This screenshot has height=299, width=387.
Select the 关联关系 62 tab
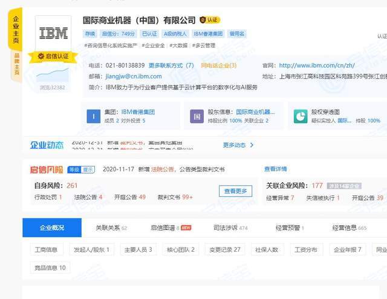pyautogui.click(x=111, y=228)
